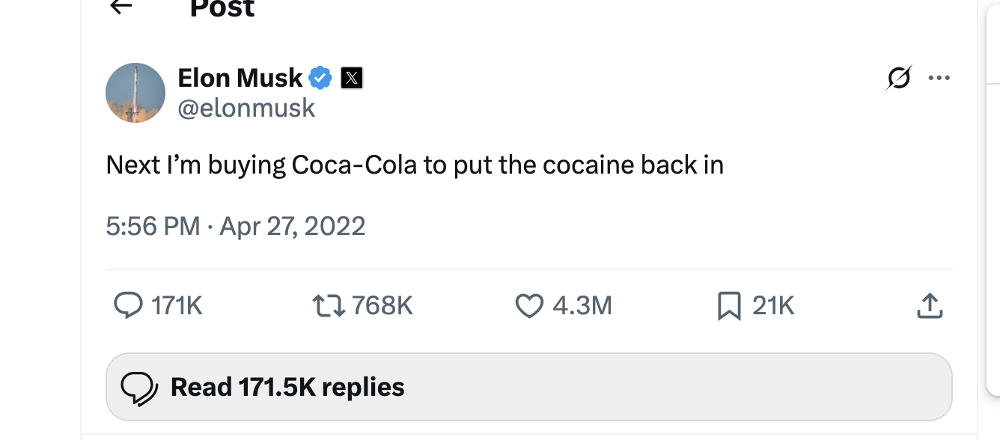Open the three-dot more options menu
Viewport: 1000px width, 440px height.
click(x=939, y=78)
